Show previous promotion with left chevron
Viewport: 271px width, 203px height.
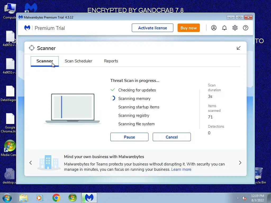(31, 163)
